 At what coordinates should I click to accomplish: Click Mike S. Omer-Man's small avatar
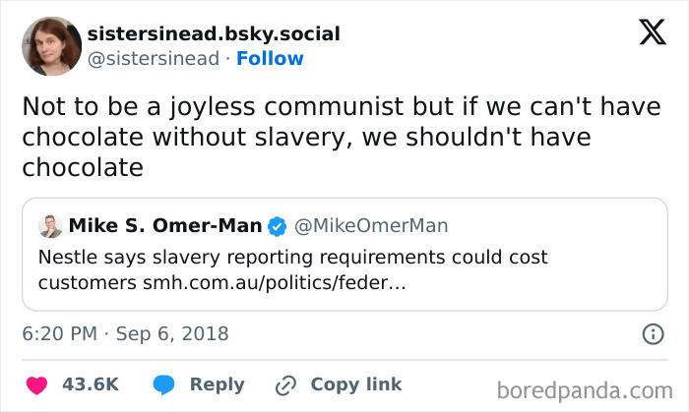(x=51, y=226)
